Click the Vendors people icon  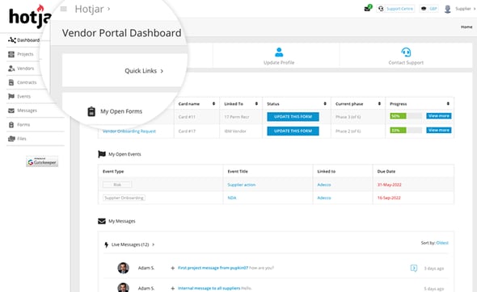(x=11, y=69)
